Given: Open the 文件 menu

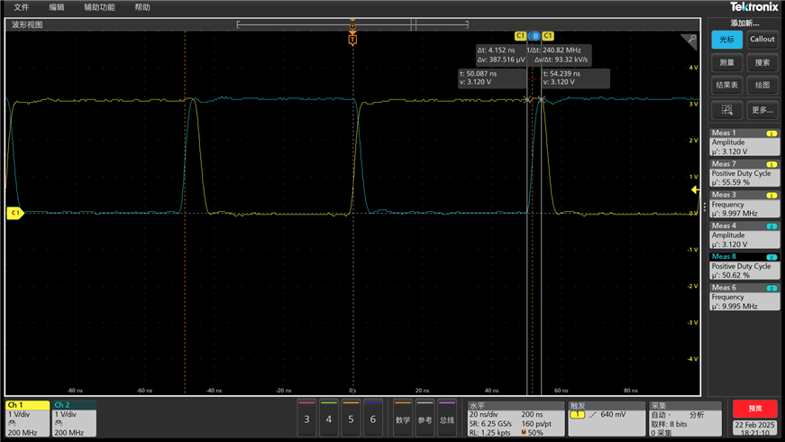Looking at the screenshot, I should tap(22, 7).
